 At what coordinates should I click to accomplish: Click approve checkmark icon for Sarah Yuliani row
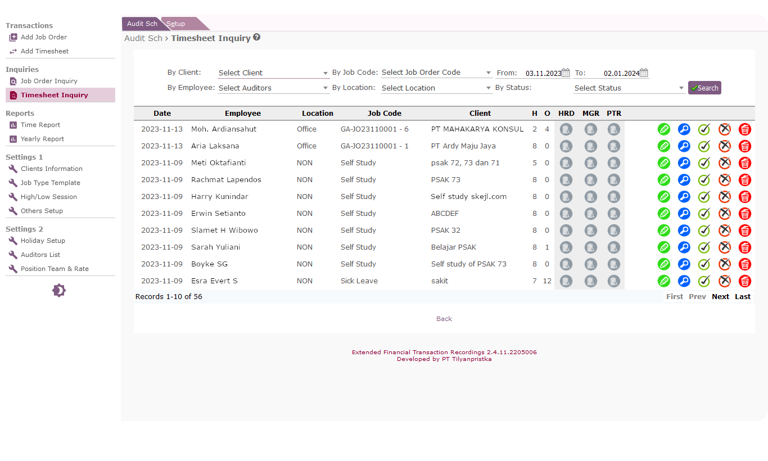(x=704, y=247)
